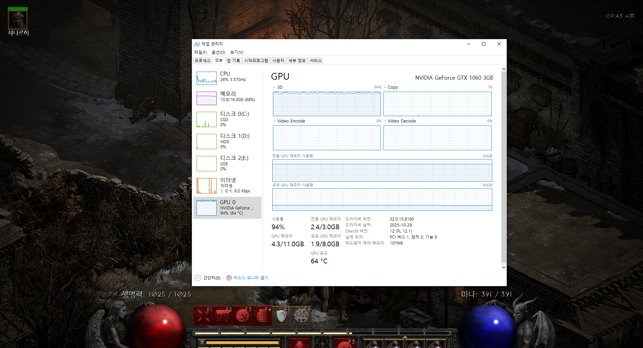Click the 공유 GPU 메모리 사용량 graph

[382, 199]
